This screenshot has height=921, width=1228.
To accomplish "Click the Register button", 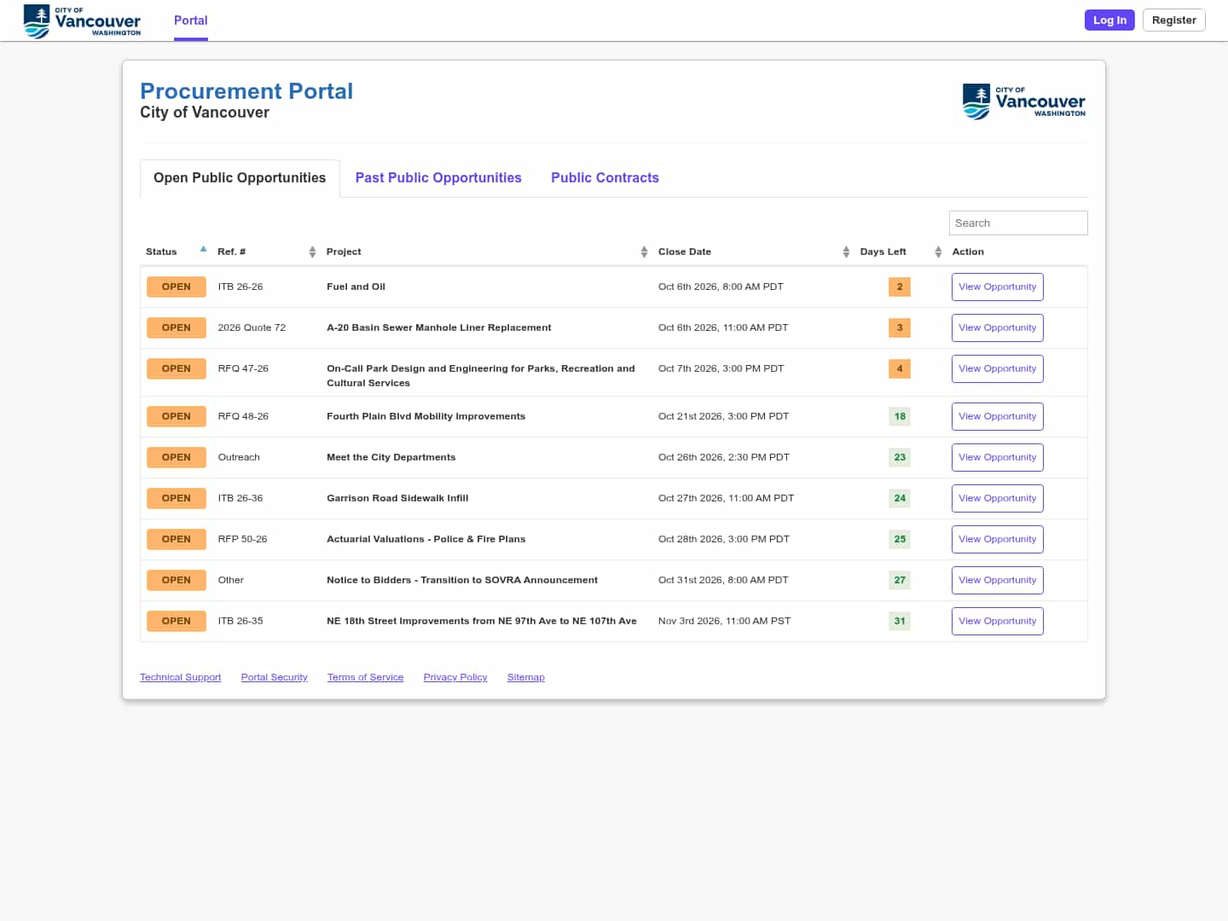I will click(x=1173, y=20).
